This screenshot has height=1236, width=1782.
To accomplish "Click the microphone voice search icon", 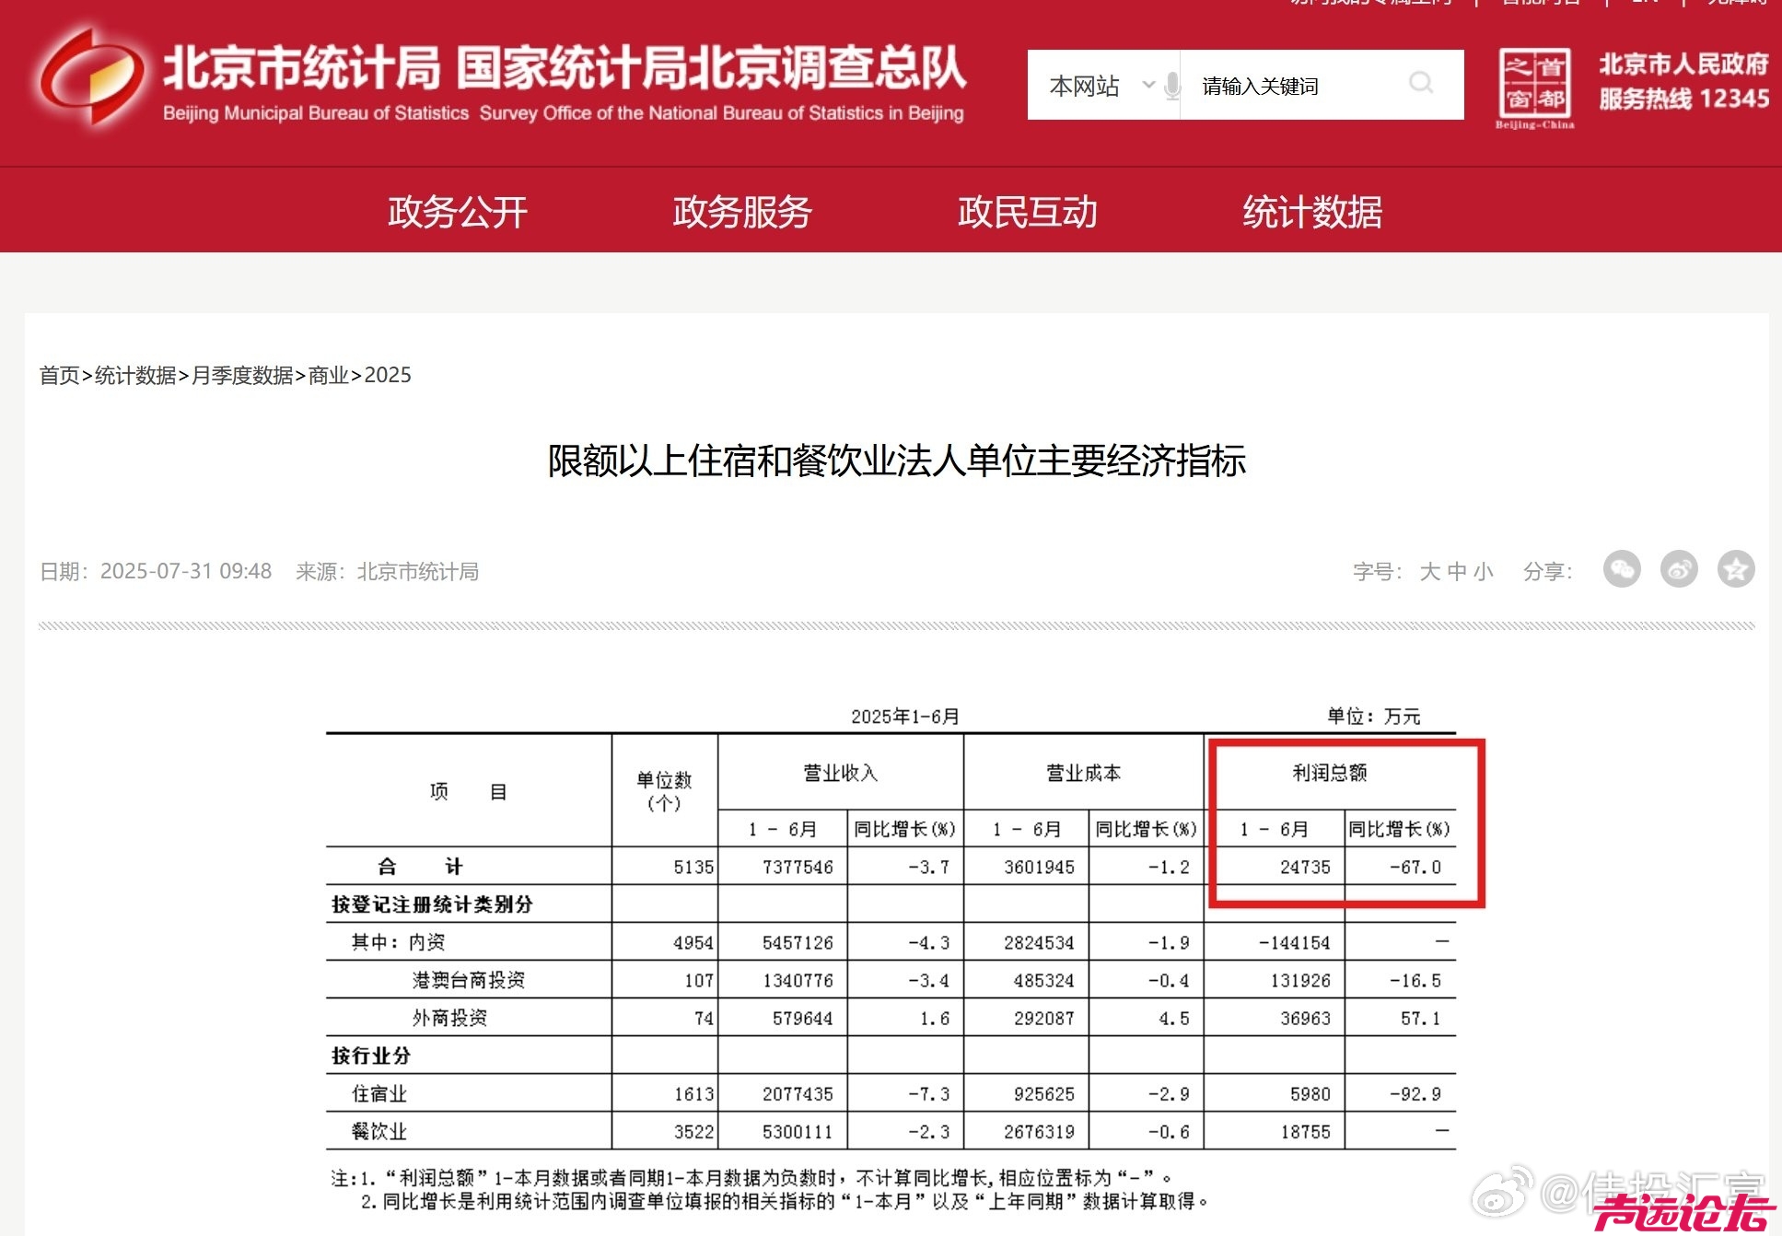I will (1171, 86).
